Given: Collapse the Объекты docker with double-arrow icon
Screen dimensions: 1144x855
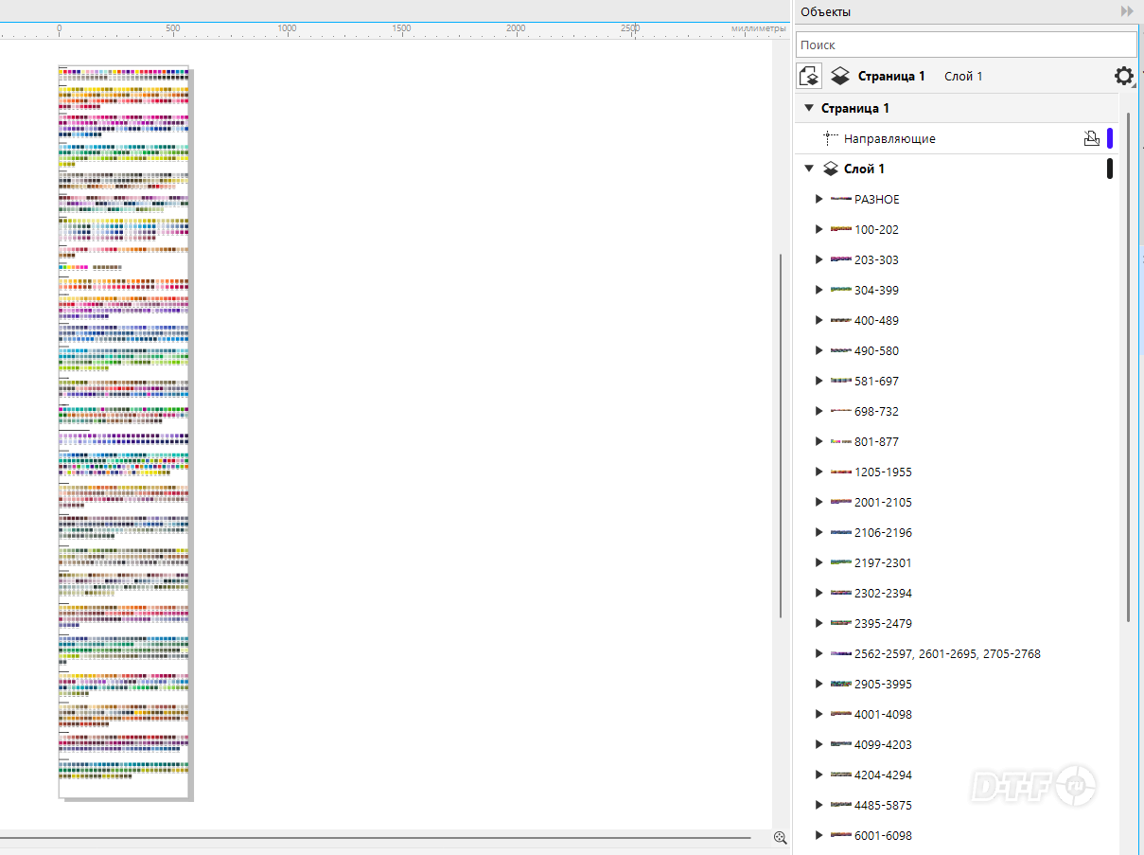Looking at the screenshot, I should tap(1127, 11).
